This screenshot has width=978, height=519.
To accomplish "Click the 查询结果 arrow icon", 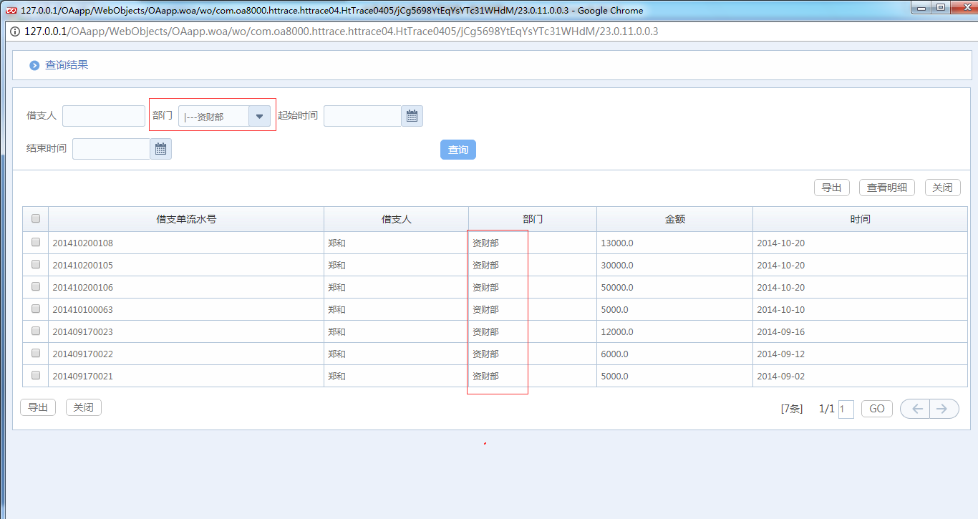I will pos(34,65).
